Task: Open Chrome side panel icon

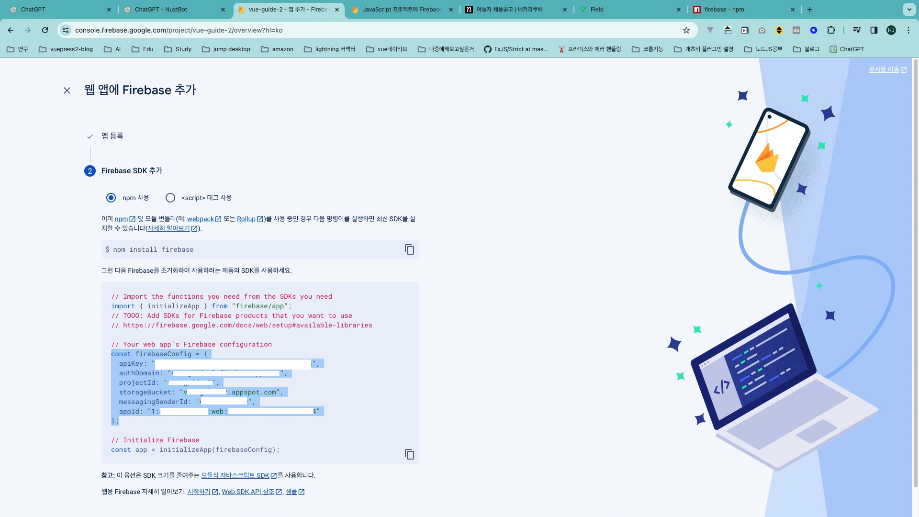Action: tap(874, 30)
